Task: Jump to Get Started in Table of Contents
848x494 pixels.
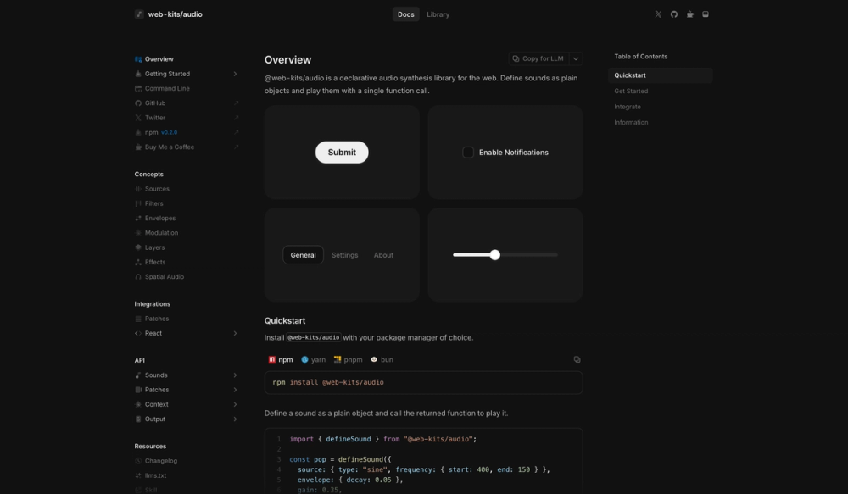Action: coord(631,92)
